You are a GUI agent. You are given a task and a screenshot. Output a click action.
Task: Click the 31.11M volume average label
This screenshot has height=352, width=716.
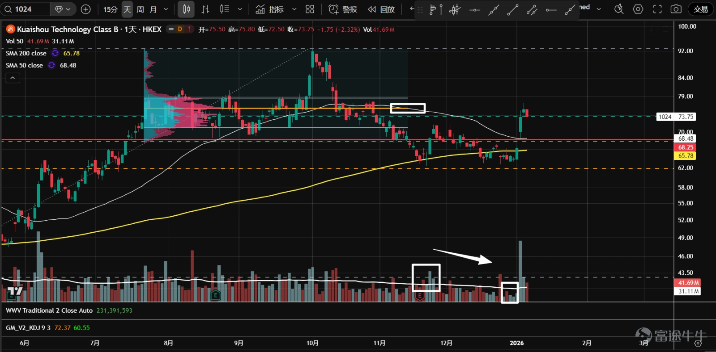point(688,291)
